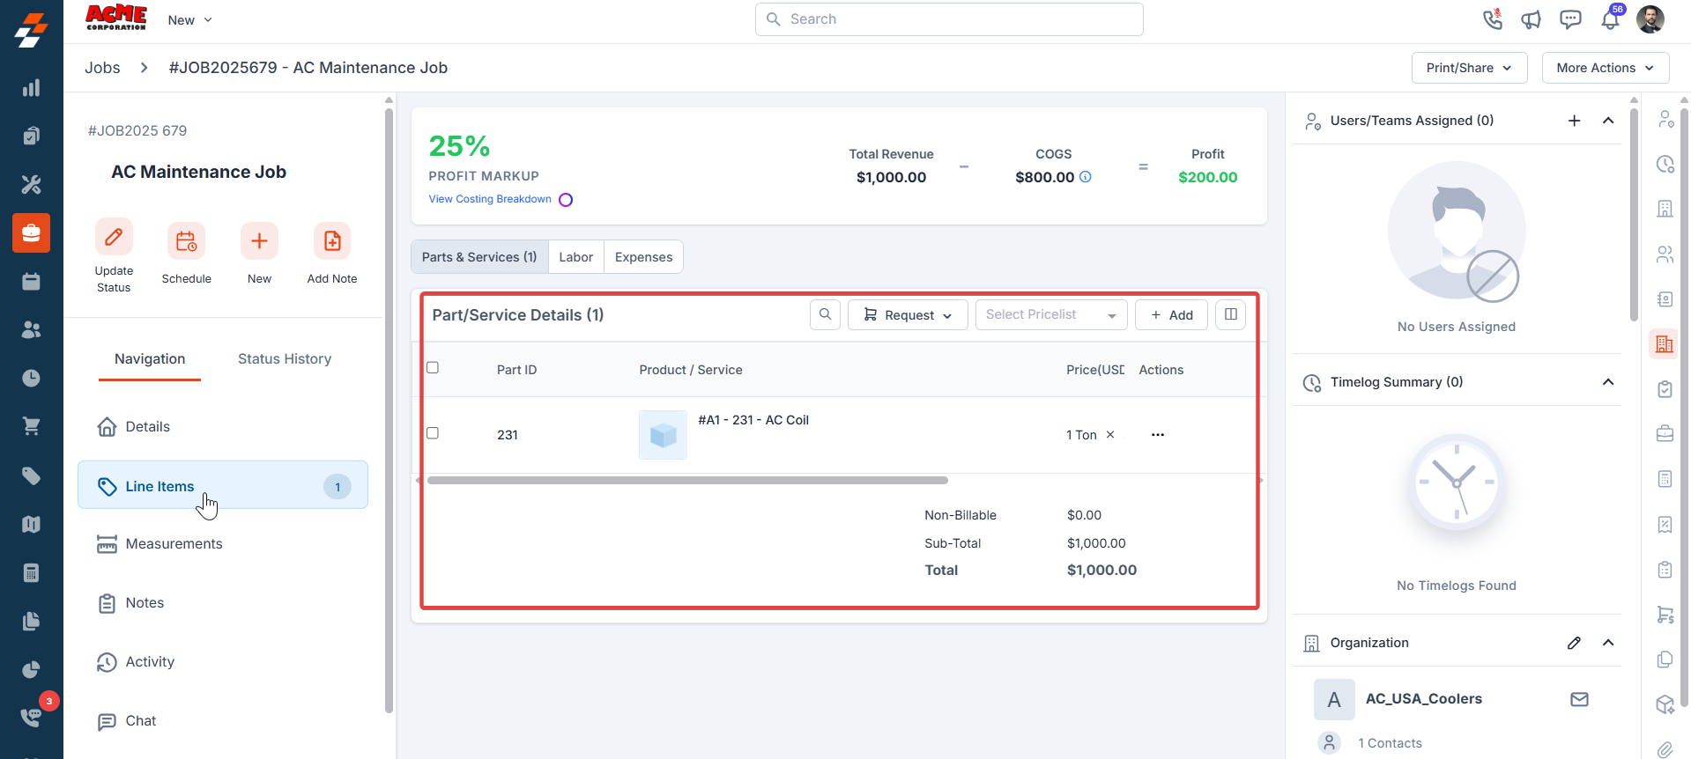Screen dimensions: 1691x759
Task: Open the calendar icon in left sidebar
Action: click(31, 282)
